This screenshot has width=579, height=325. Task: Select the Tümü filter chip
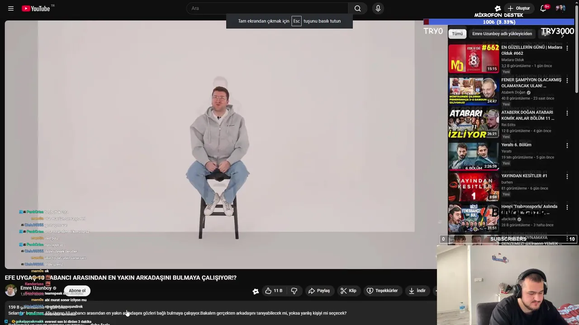[457, 33]
